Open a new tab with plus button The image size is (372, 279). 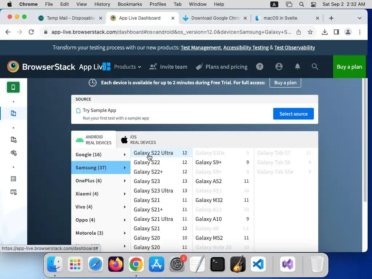point(331,18)
